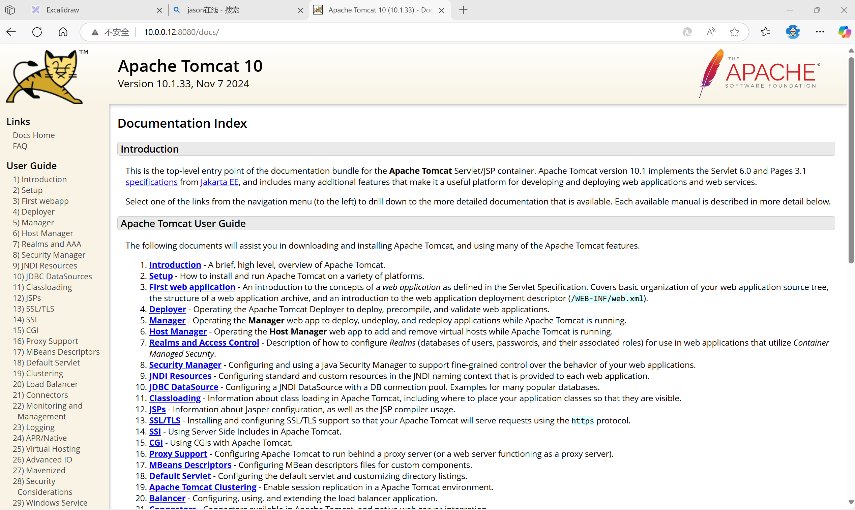Image resolution: width=855 pixels, height=510 pixels.
Task: Click the vertical scrollbar thumb
Action: tap(851, 160)
